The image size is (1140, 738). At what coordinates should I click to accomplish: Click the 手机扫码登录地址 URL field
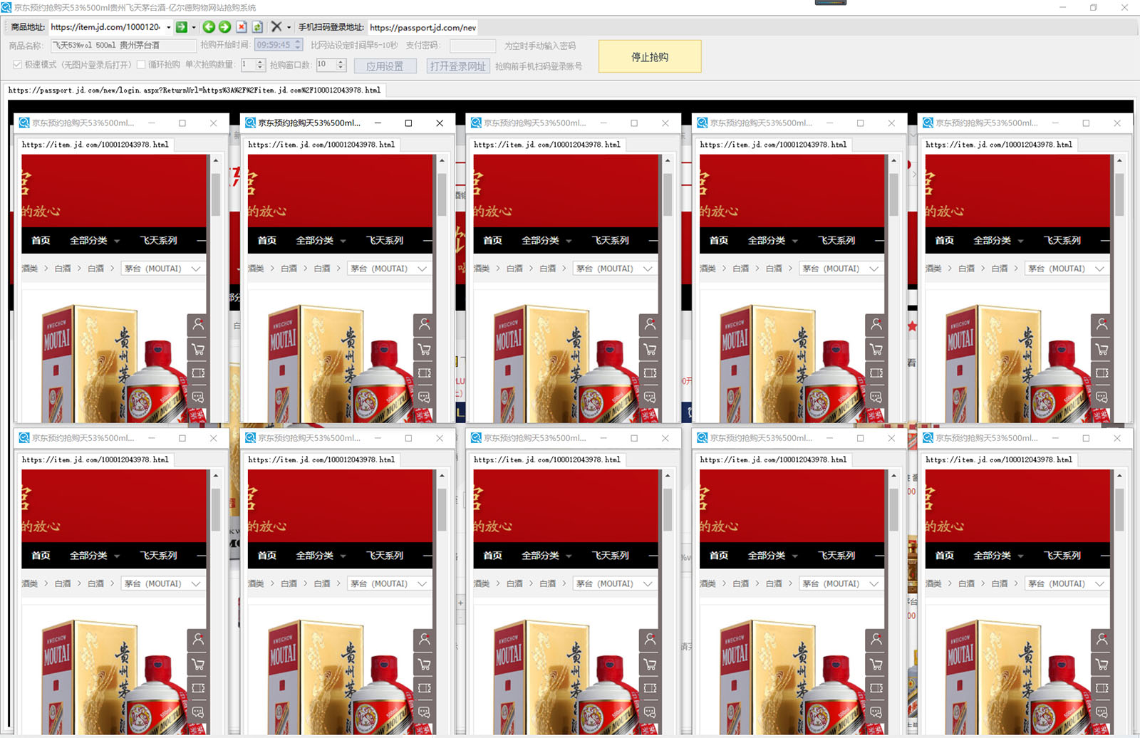click(x=423, y=27)
